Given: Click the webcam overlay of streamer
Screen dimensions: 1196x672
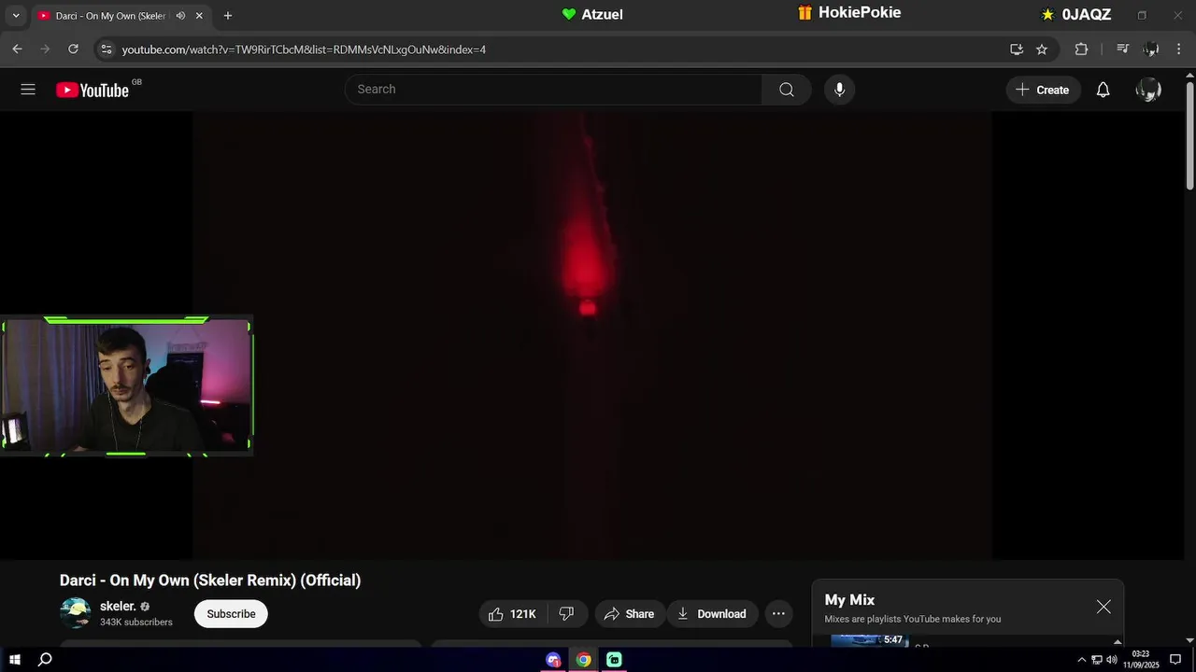Looking at the screenshot, I should [126, 385].
